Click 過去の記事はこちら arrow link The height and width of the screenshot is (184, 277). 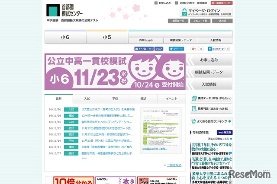(220, 139)
